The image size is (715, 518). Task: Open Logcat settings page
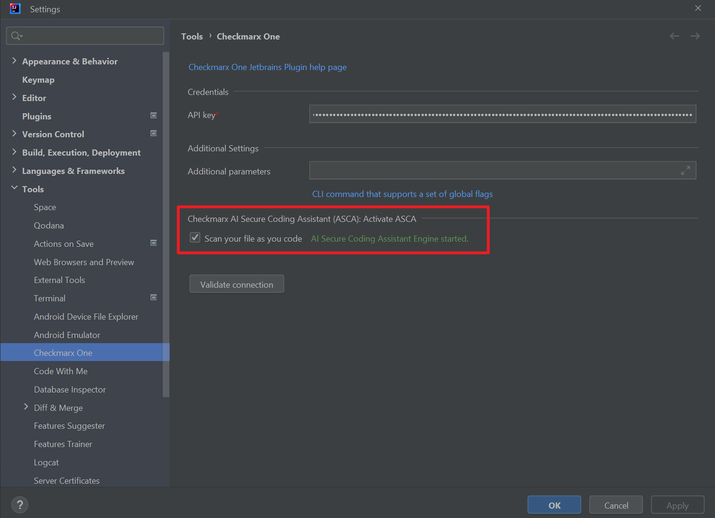point(46,463)
